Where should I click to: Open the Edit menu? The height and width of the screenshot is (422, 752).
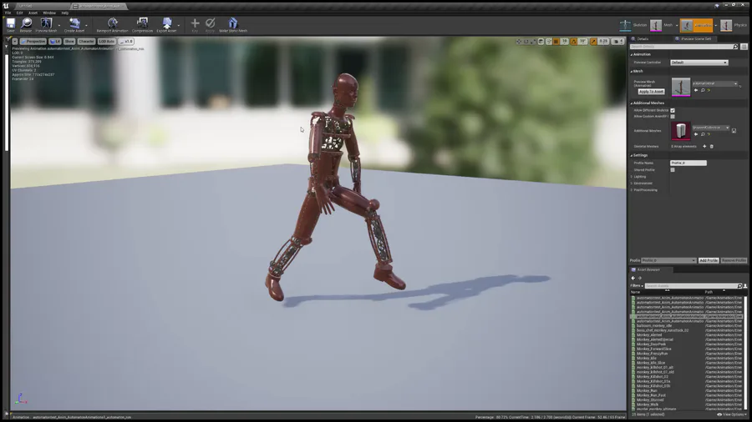(x=20, y=13)
